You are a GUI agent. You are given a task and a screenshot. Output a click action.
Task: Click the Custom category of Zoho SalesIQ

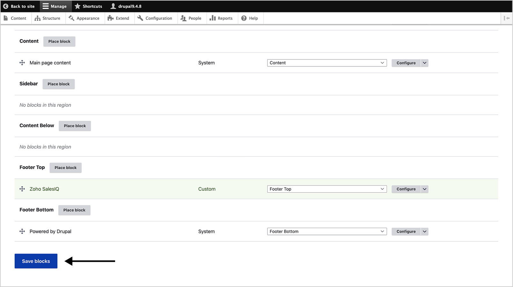(x=207, y=189)
